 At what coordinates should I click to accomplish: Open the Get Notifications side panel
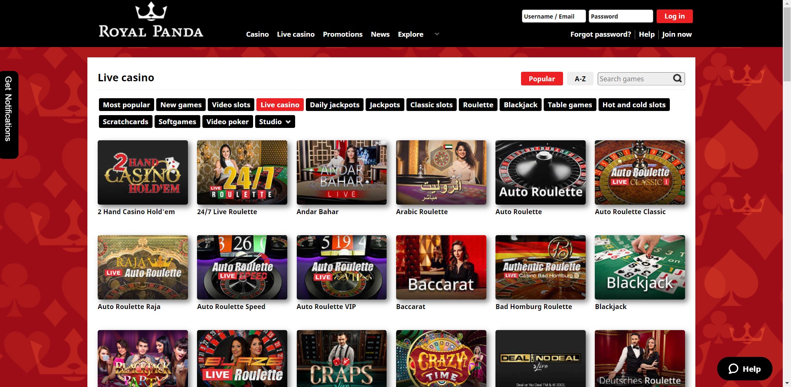coord(8,114)
